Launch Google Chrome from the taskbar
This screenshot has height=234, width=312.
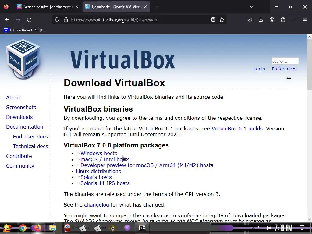23,228
